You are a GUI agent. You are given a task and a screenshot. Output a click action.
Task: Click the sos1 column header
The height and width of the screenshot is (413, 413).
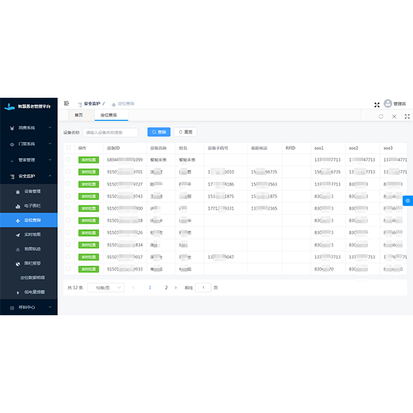pyautogui.click(x=319, y=148)
